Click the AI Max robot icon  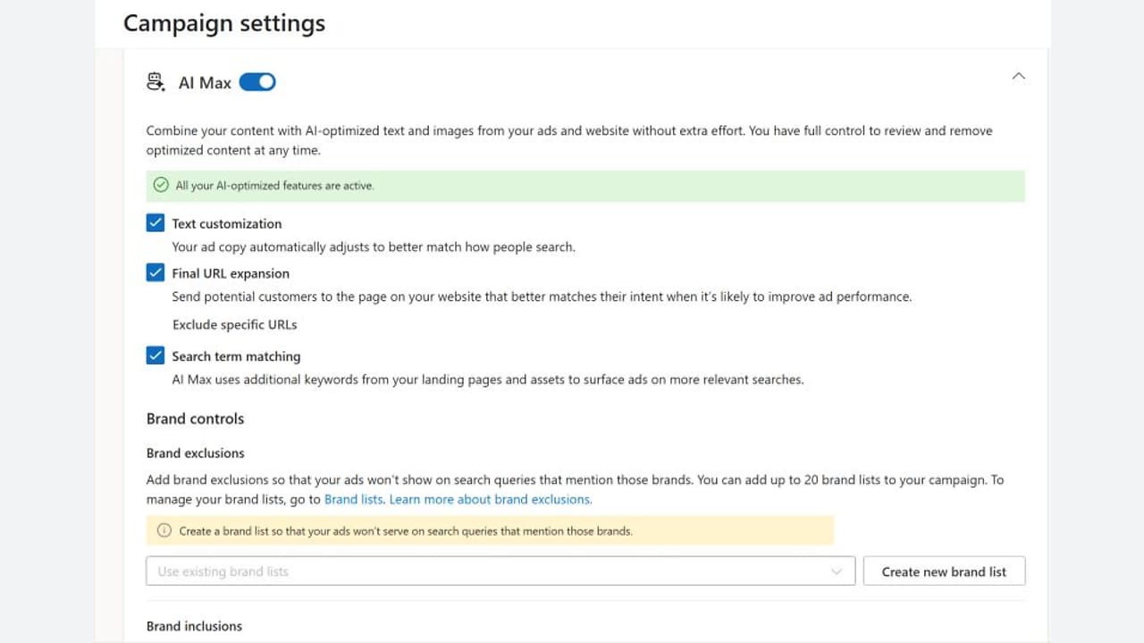[156, 82]
